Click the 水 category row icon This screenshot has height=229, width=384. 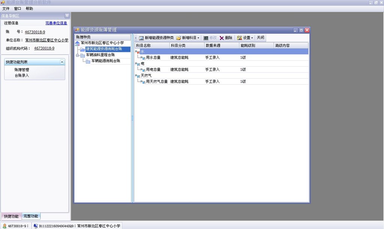coord(137,52)
